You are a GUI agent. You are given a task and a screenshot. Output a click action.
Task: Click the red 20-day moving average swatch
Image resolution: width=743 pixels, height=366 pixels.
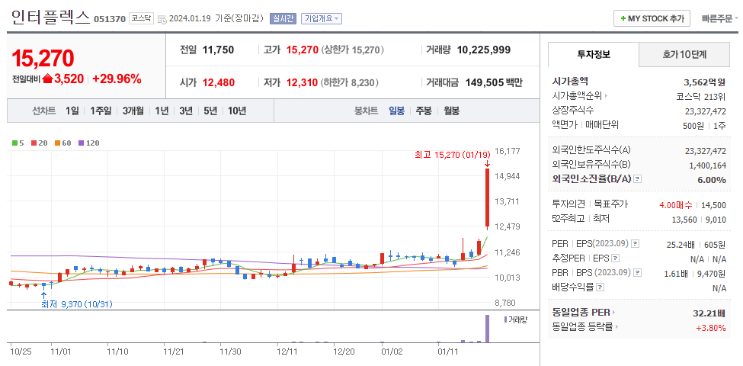click(34, 143)
